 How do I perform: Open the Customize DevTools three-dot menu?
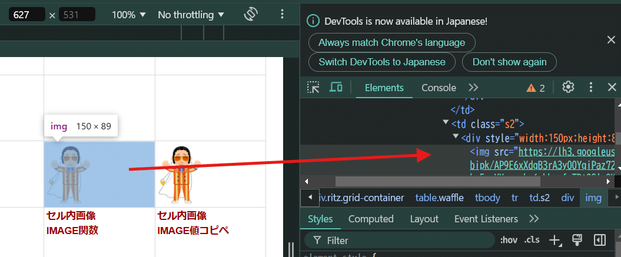pos(591,87)
